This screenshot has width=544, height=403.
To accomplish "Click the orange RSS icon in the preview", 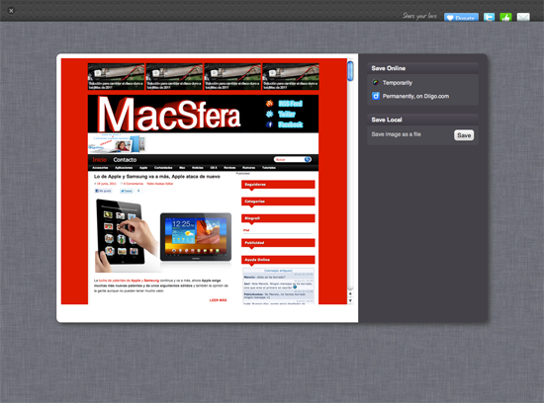I will [270, 104].
